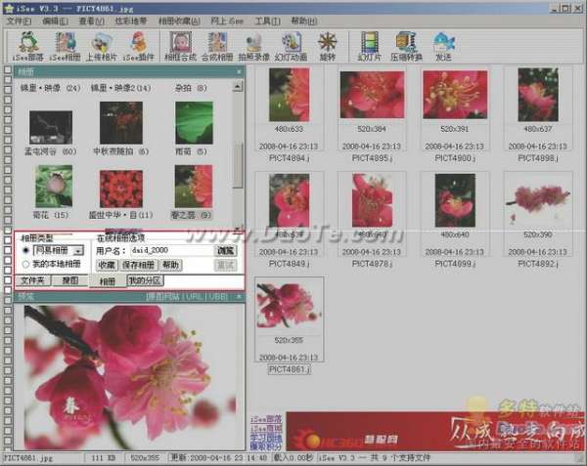Expand the 网易相册 album type dropdown
This screenshot has height=466, width=587.
point(78,250)
